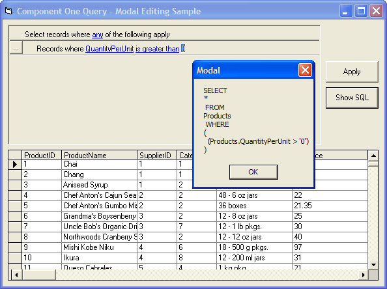Click the grid vertical scroll down arrow
Screen dimensions: 387x289
373,265
